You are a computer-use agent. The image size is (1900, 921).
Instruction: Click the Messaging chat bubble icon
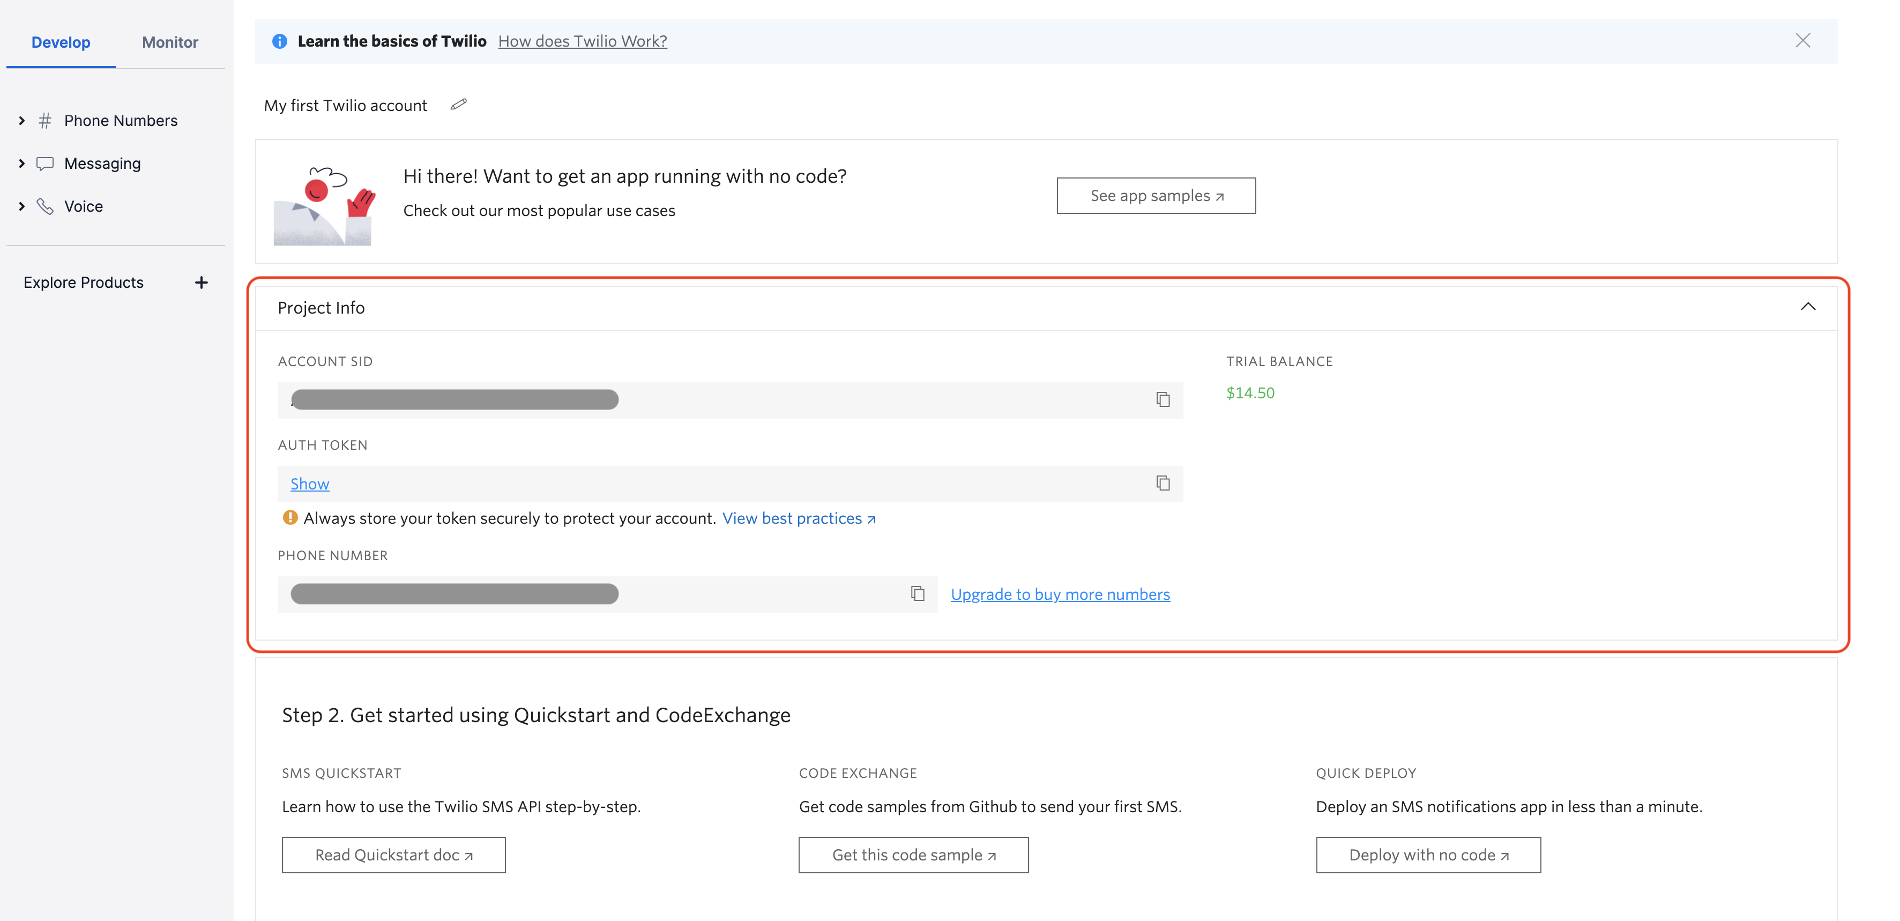coord(45,163)
